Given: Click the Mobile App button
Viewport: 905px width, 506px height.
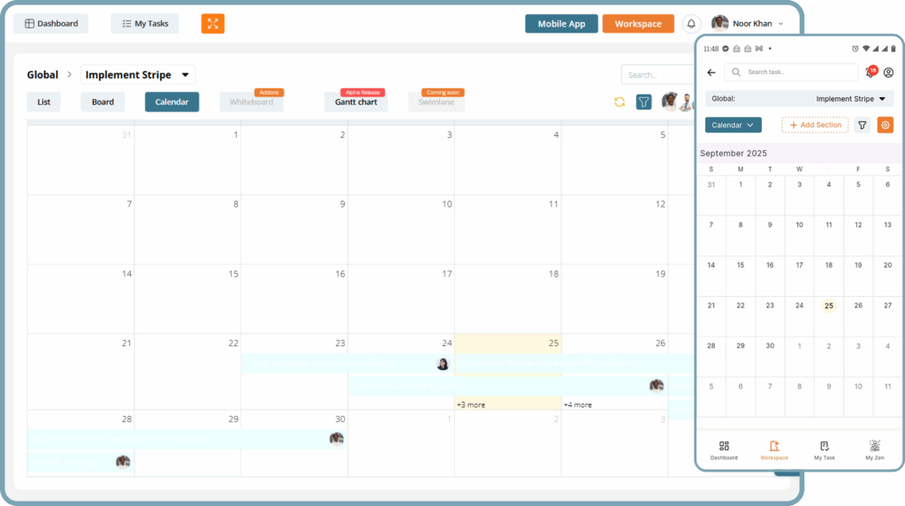Looking at the screenshot, I should click(x=561, y=24).
